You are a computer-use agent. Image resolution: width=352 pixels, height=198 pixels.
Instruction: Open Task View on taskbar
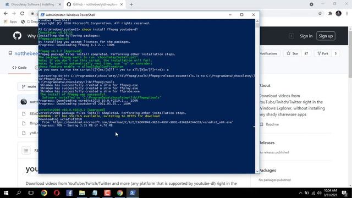(x=31, y=193)
